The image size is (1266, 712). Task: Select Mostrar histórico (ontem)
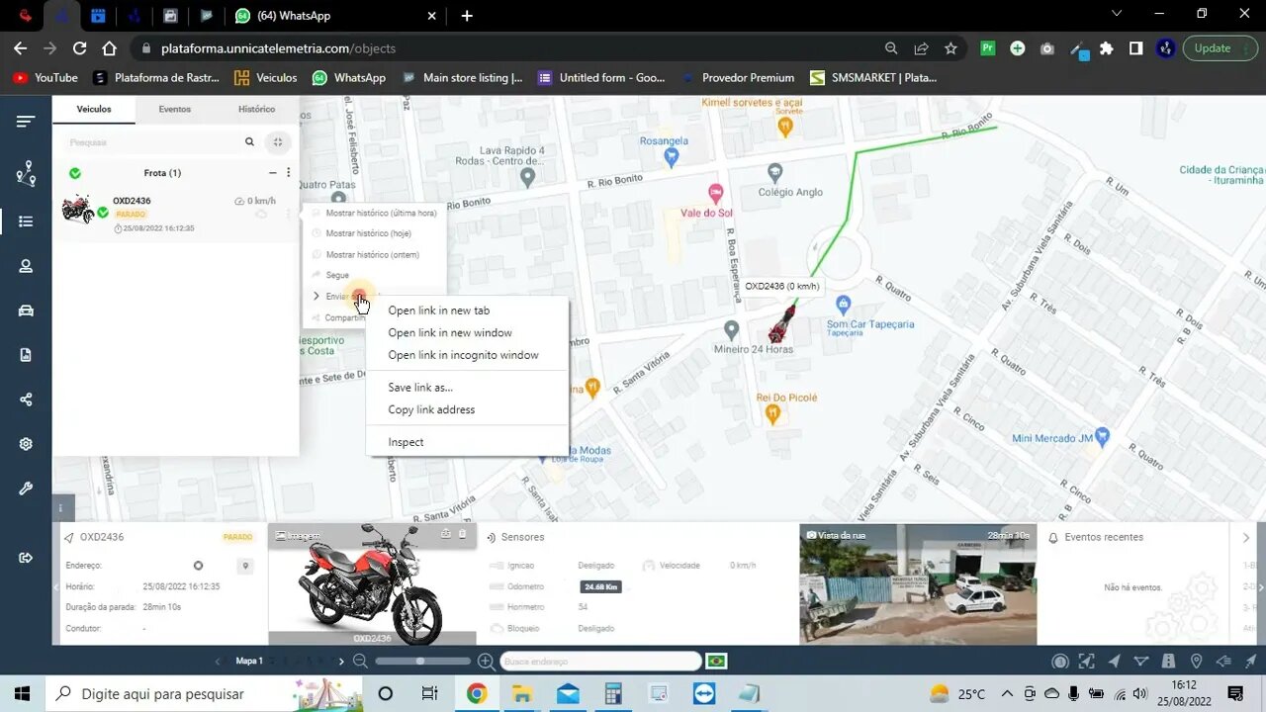click(374, 255)
